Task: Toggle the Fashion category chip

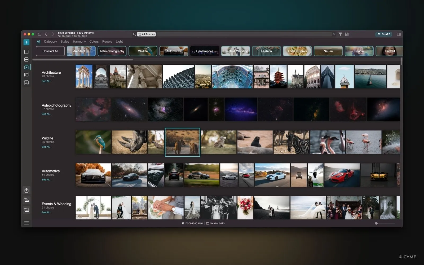Action: (266, 51)
